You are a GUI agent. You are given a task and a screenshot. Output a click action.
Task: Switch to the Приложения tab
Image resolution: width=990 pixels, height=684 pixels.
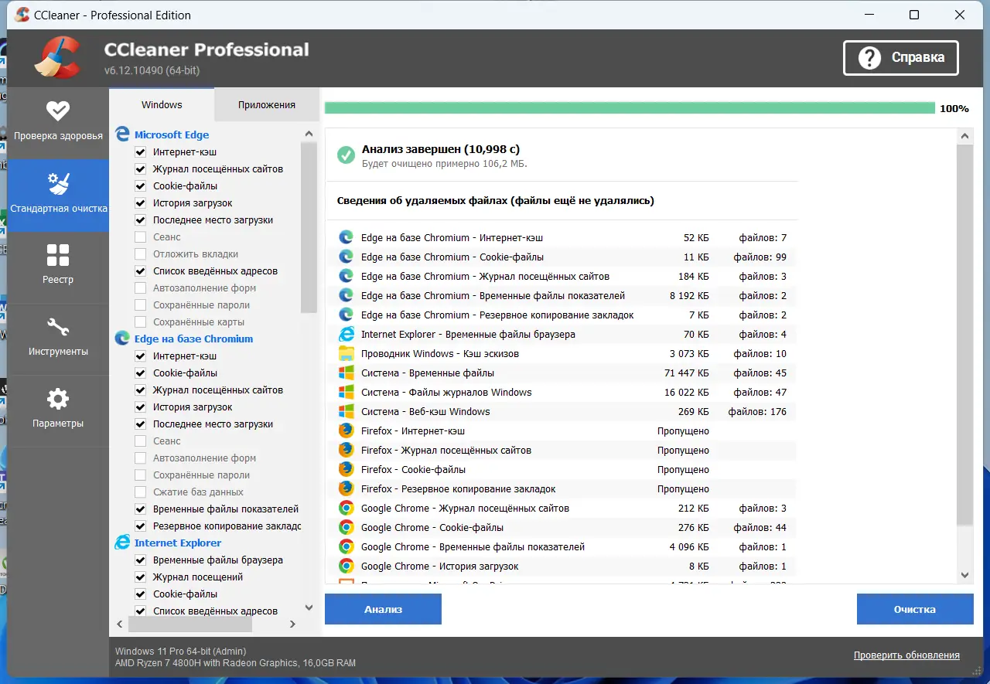tap(266, 104)
